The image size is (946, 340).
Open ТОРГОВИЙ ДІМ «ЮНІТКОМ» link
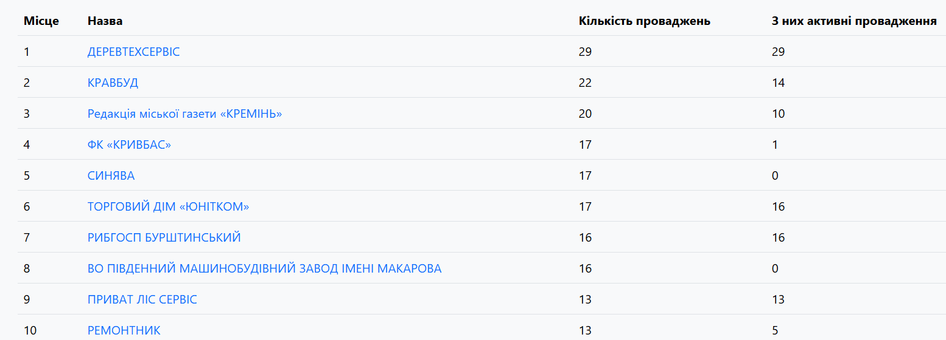(x=168, y=206)
